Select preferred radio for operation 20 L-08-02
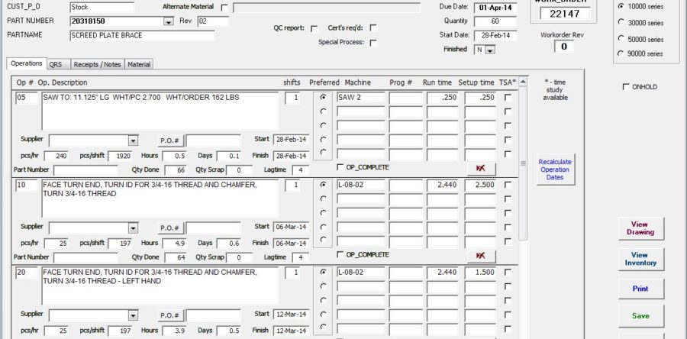Screen dimensions: 687x339 pos(324,272)
